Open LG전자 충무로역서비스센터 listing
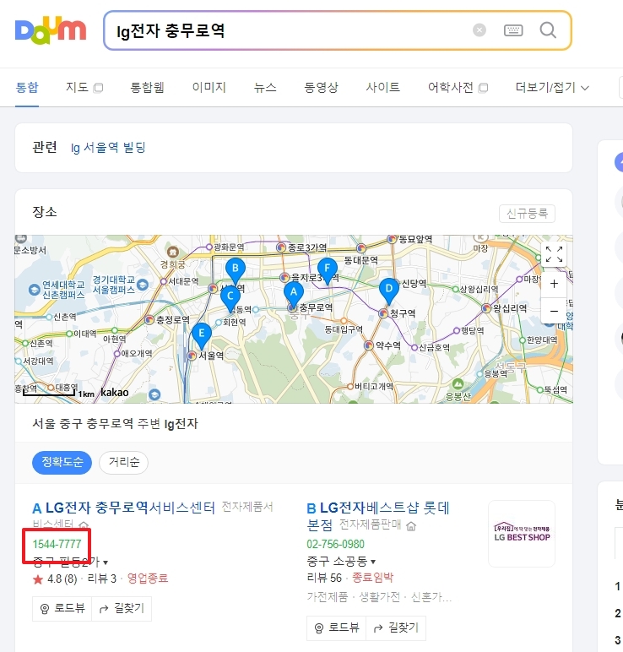The image size is (623, 652). pos(130,508)
